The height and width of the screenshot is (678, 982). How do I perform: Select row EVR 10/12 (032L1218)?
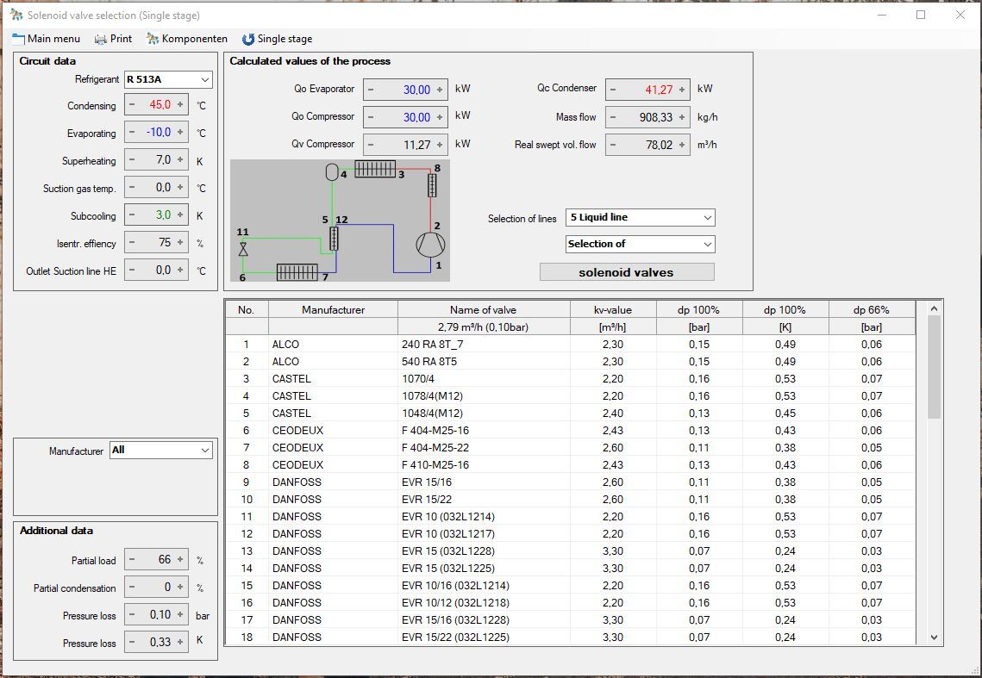tap(570, 603)
